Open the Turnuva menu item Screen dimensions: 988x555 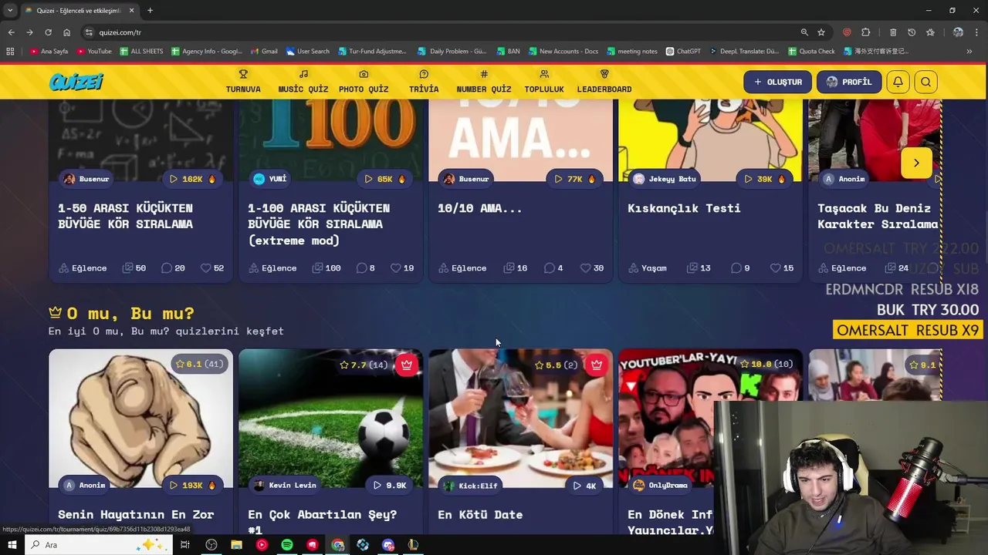click(x=243, y=82)
